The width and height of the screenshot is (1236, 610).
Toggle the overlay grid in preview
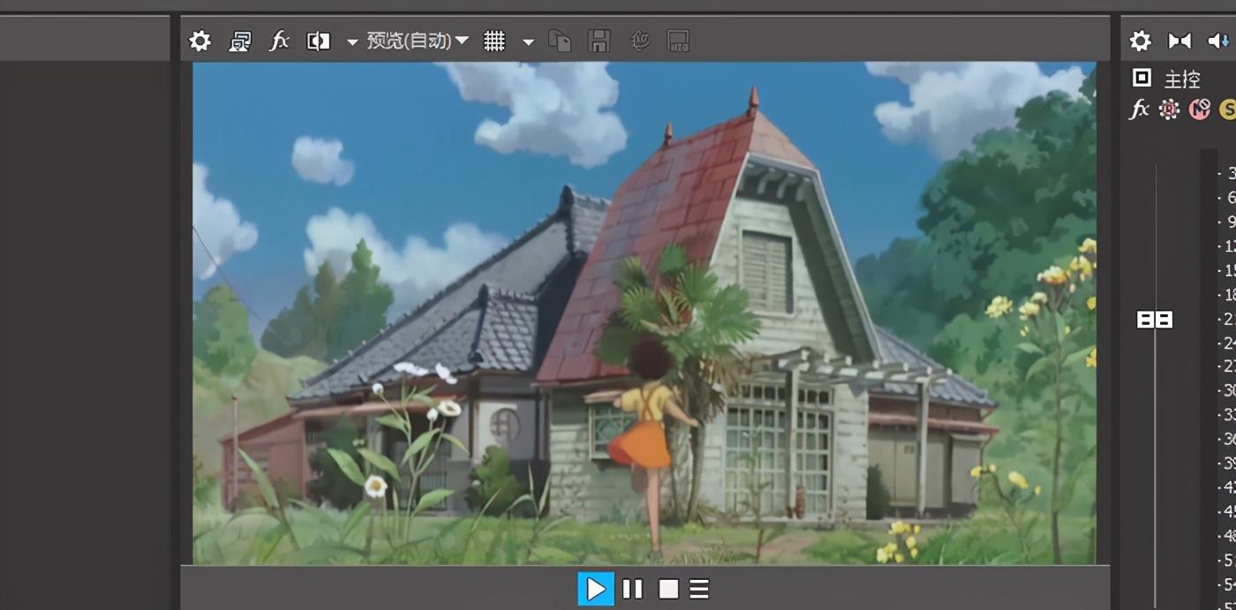(x=494, y=41)
